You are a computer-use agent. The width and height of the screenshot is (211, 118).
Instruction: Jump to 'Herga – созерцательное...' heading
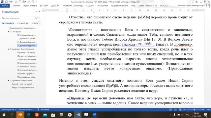[24, 88]
